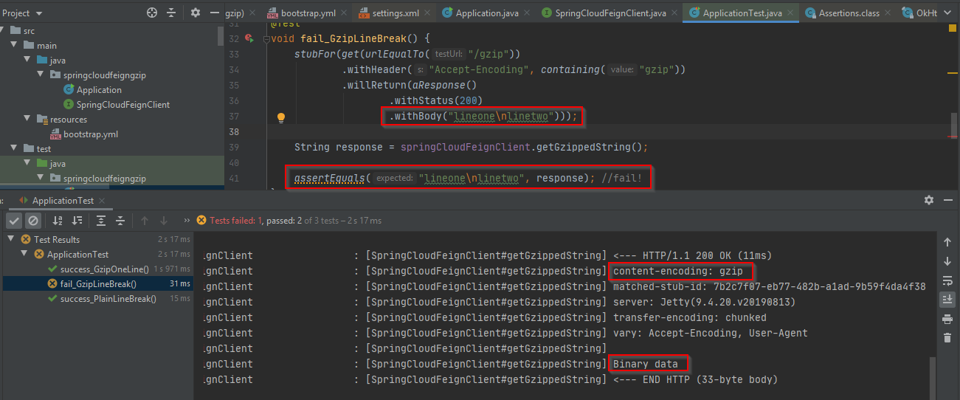Click run gutter icon beside line 32
This screenshot has width=960, height=400.
pos(249,38)
